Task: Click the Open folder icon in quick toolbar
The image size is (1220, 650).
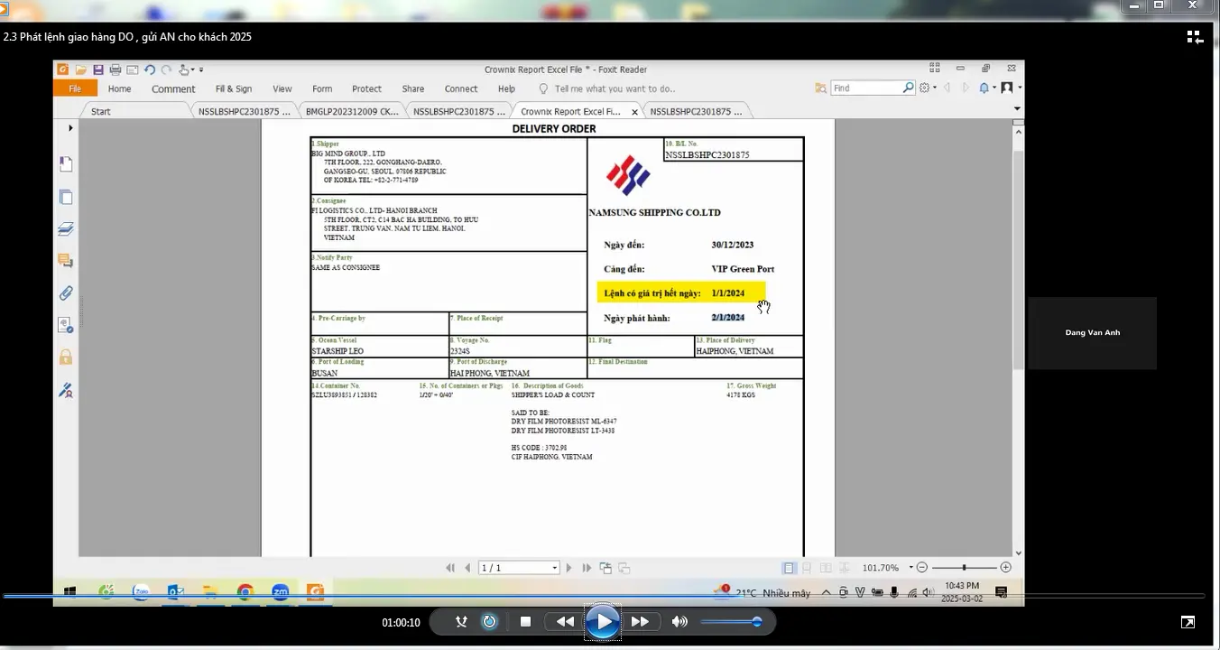Action: click(x=81, y=70)
